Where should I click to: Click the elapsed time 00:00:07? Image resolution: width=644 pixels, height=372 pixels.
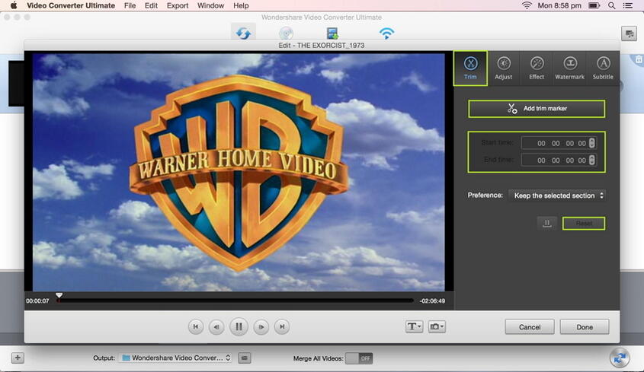click(37, 300)
